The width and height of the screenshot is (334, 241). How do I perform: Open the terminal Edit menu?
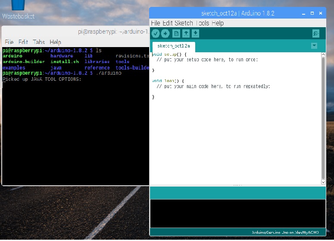(x=23, y=42)
